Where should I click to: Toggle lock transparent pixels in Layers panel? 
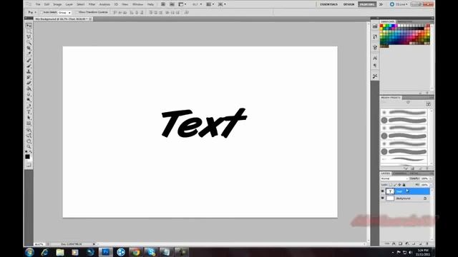click(x=391, y=185)
